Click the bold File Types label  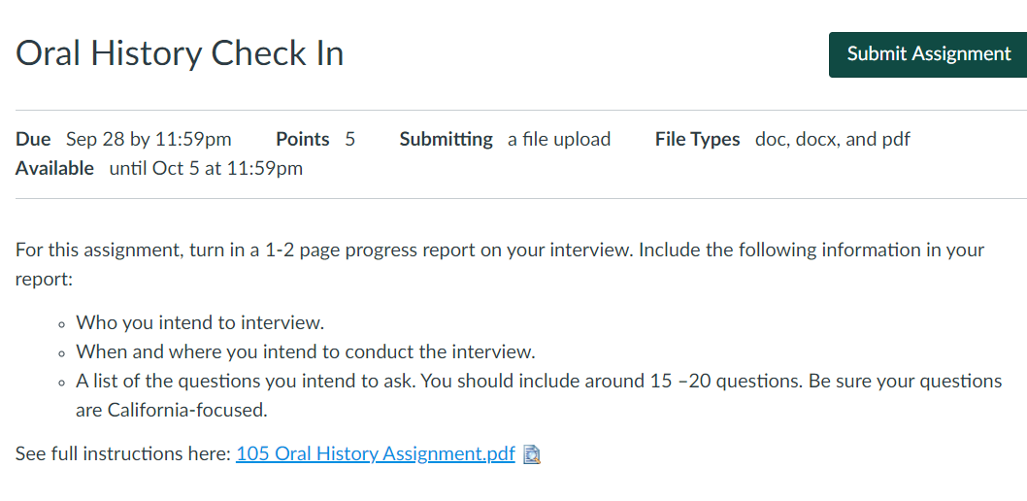(698, 140)
